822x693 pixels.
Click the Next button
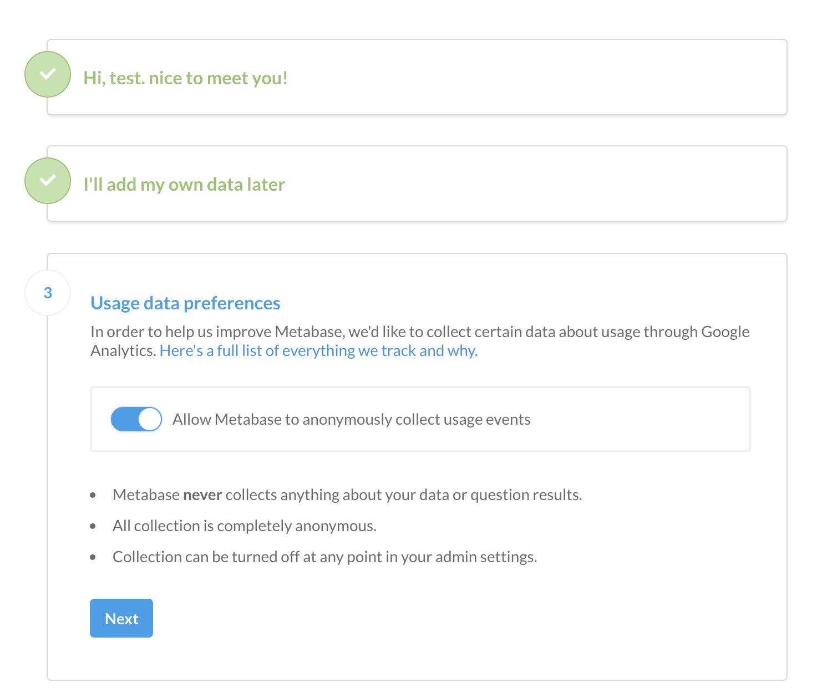(x=121, y=618)
